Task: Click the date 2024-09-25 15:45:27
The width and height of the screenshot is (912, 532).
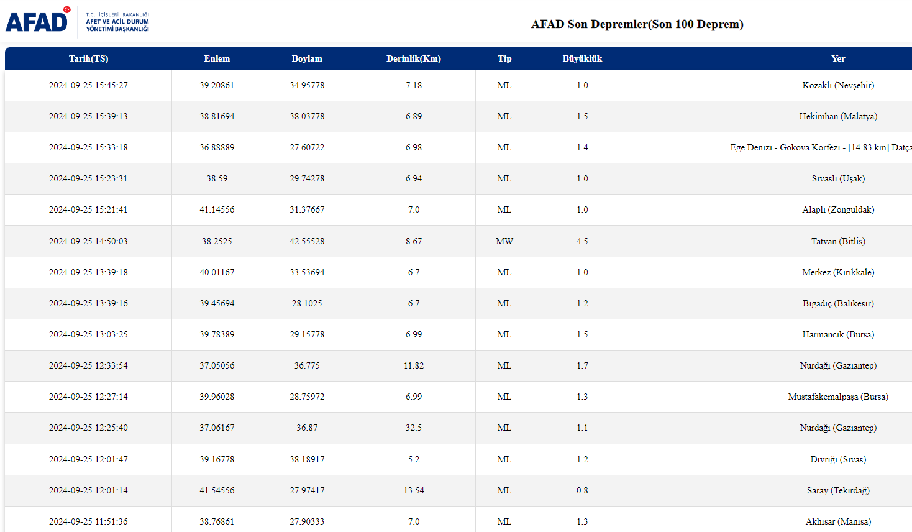Action: [x=88, y=85]
